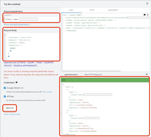
Task: Switch to the cURL tab
Action: tap(71, 10)
